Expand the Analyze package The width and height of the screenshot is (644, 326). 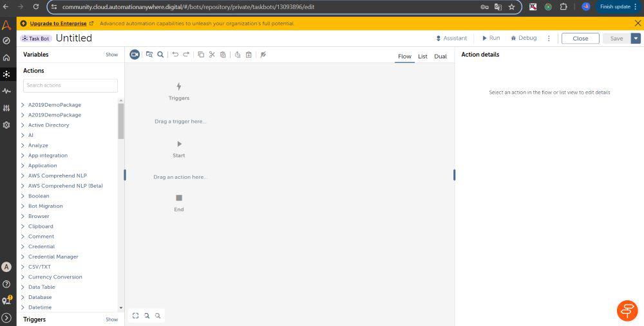[23, 145]
